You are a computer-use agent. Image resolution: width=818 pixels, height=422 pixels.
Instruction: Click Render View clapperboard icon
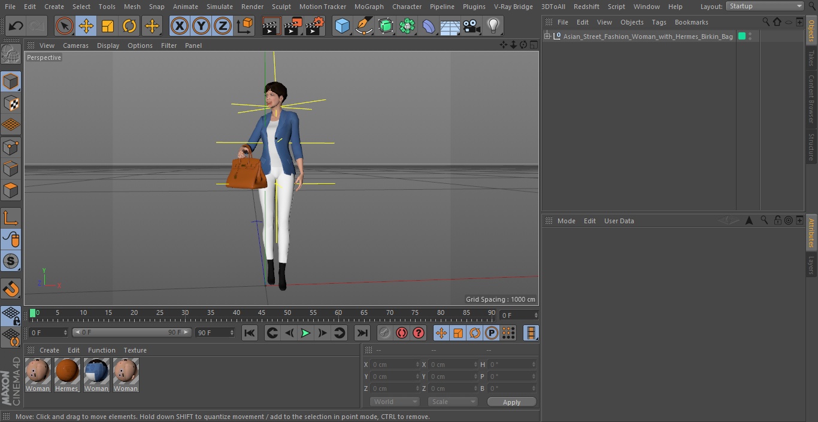pos(271,26)
